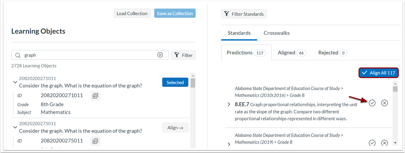The height and width of the screenshot is (153, 405).
Task: Click the magnifier icon in the search box
Action: [x=18, y=55]
